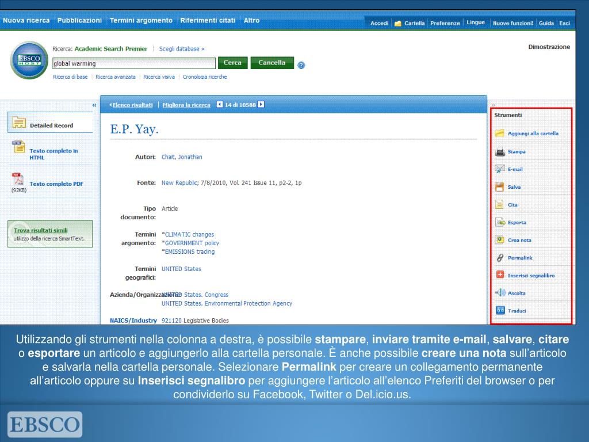589x442 pixels.
Task: Open Cronologia ricerche link
Action: [205, 77]
